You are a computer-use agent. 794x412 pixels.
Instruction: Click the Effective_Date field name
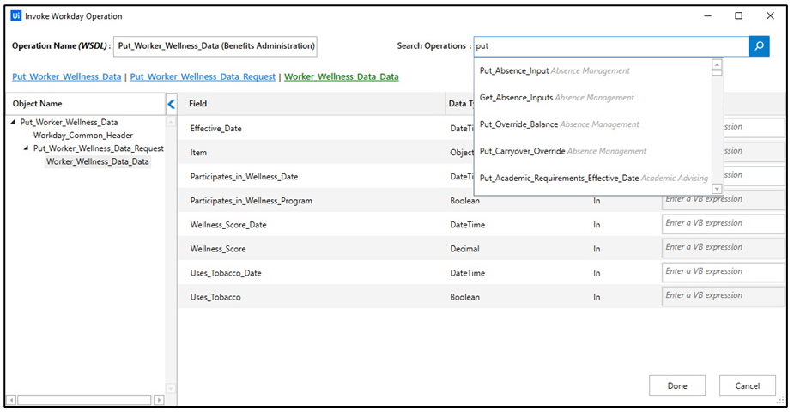215,129
